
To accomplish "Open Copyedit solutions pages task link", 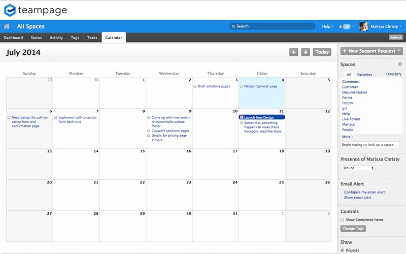I will (x=171, y=131).
